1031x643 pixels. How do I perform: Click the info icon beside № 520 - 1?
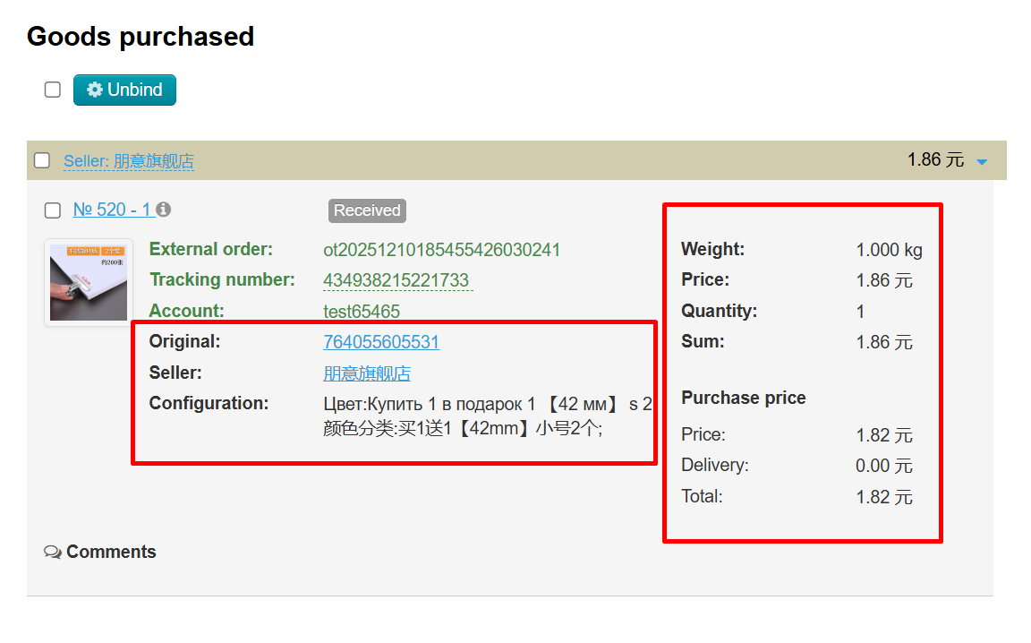coord(163,210)
